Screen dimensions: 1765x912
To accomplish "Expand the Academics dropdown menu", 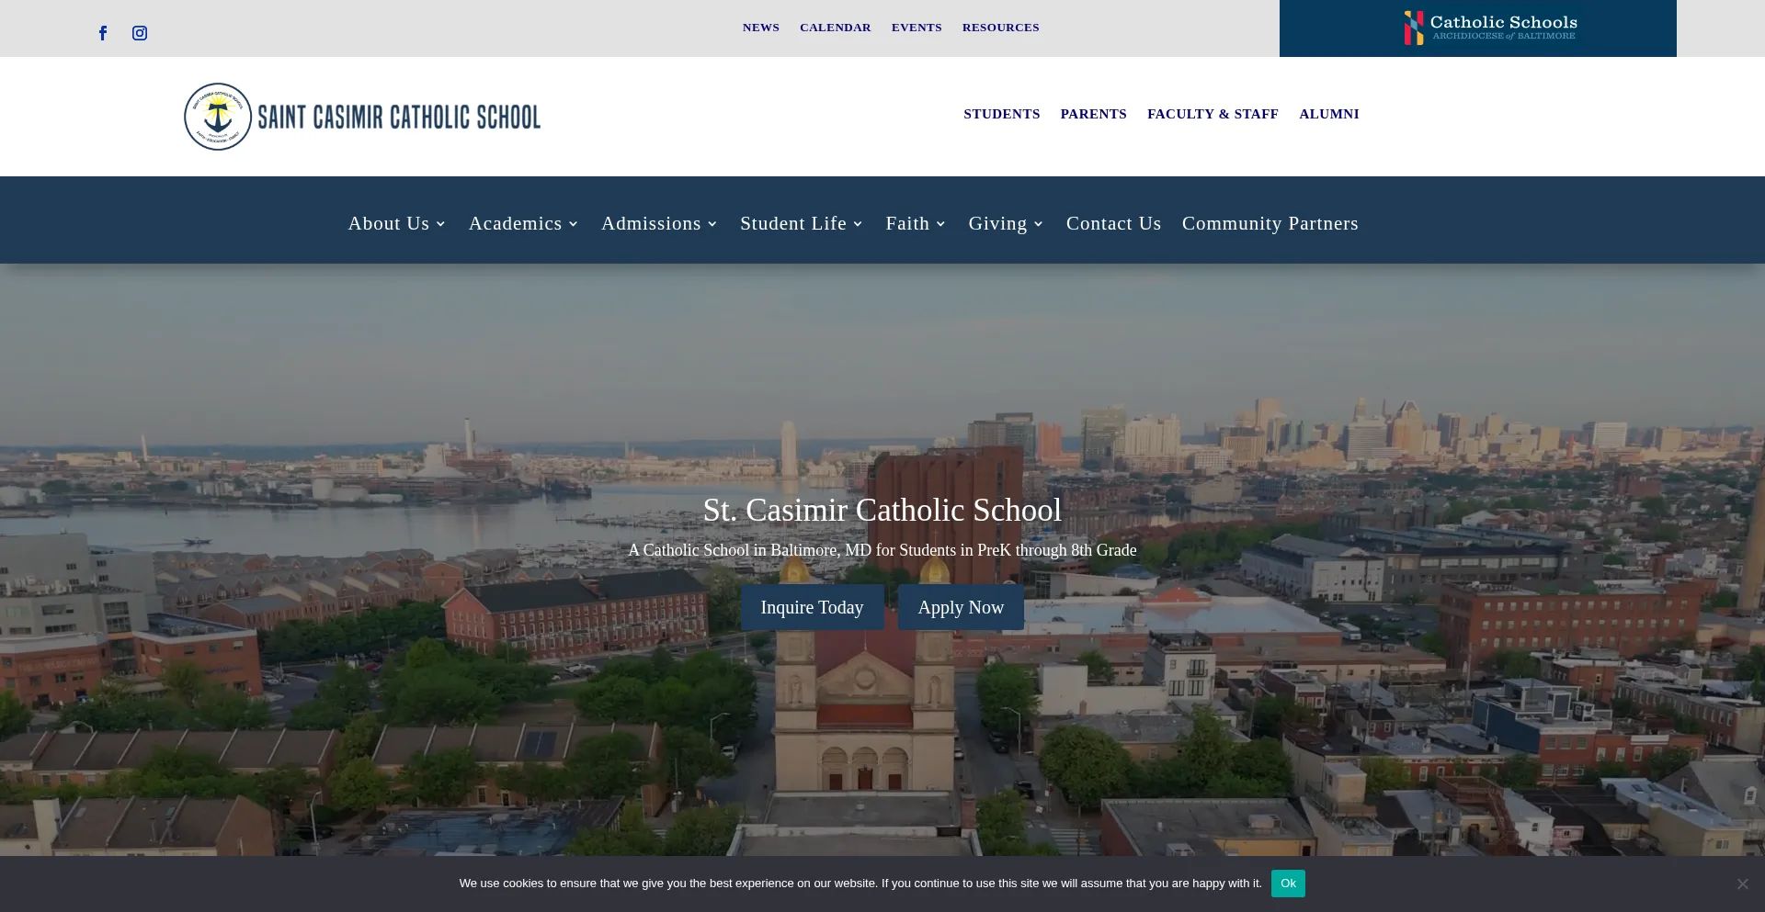I will coord(523,223).
